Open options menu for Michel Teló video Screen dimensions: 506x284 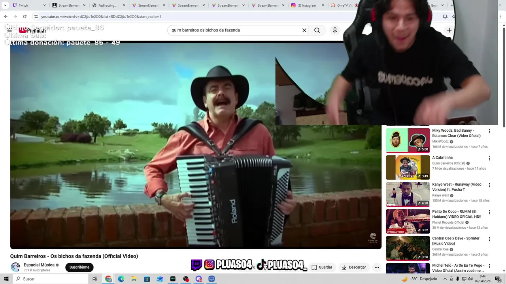(x=489, y=266)
